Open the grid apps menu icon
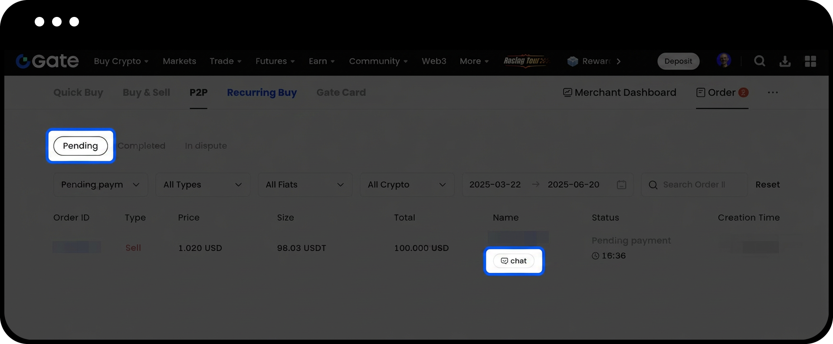The image size is (833, 344). tap(810, 61)
